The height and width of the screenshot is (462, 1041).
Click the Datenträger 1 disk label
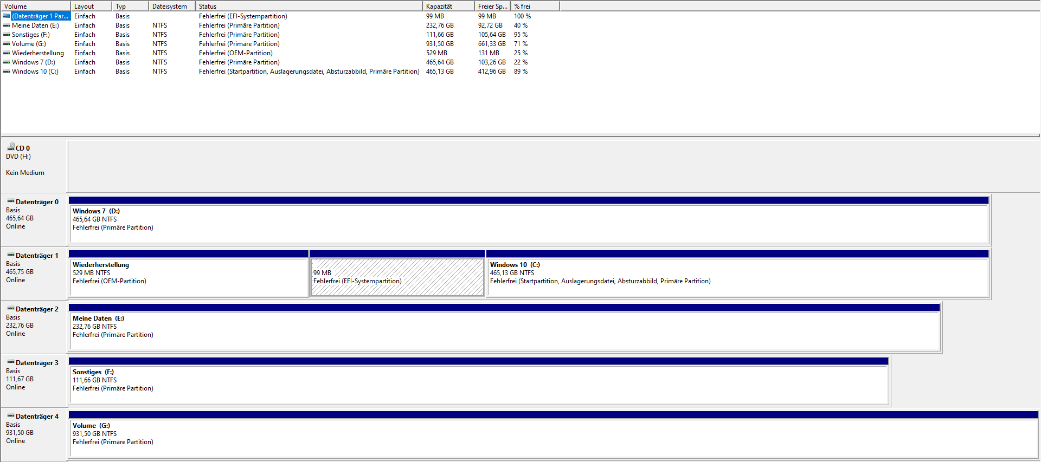pos(37,256)
